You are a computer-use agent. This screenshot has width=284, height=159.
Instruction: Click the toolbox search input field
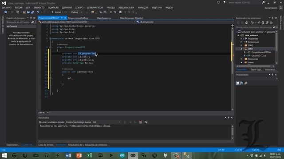tap(18, 22)
